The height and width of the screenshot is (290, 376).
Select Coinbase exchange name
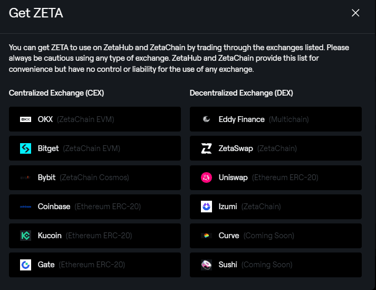coord(54,207)
